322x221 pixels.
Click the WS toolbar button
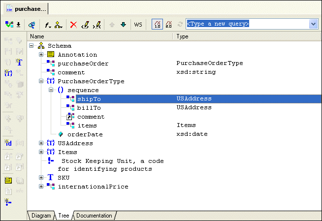point(138,24)
